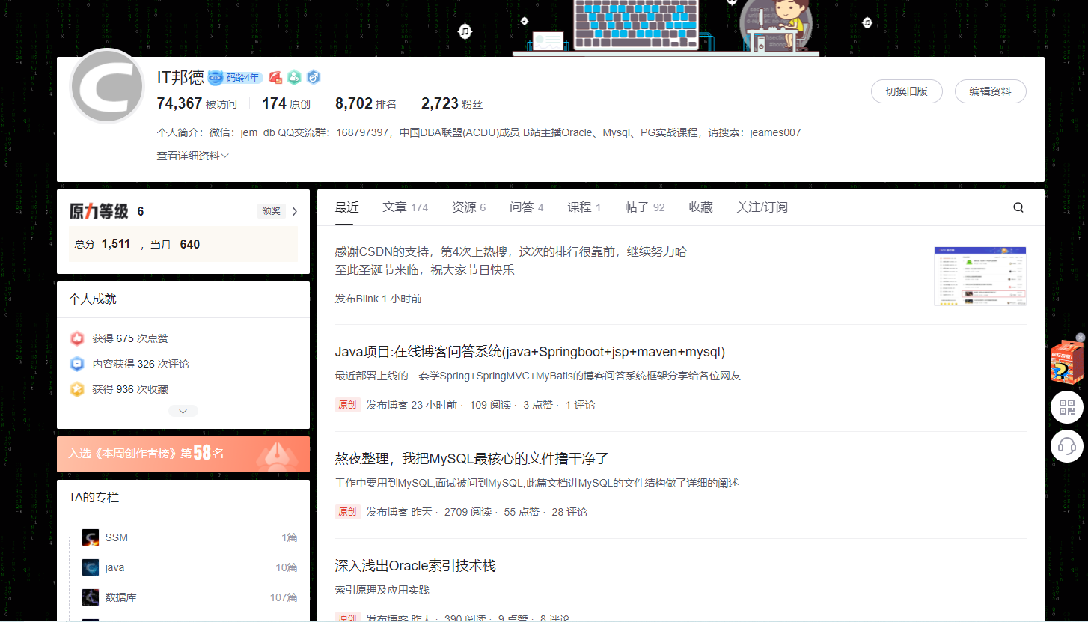Click 1 评论 on the Java项目 post
1088x622 pixels.
(580, 405)
